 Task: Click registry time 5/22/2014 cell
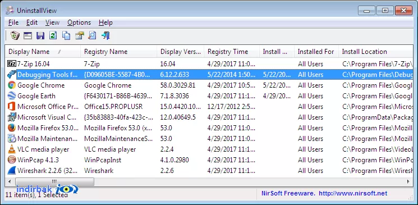click(231, 75)
